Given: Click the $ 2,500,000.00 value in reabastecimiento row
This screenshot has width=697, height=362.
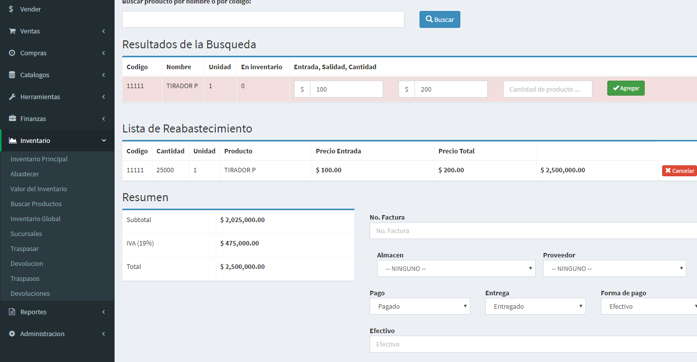Looking at the screenshot, I should (562, 170).
